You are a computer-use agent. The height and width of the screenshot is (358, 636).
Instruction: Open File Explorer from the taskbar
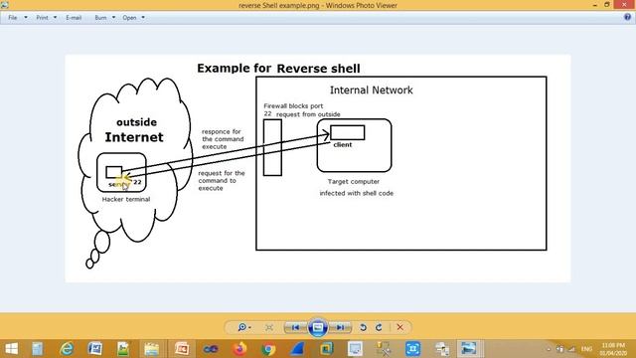[152, 349]
